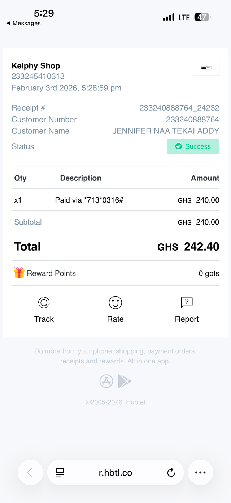Tap the Rate label
Screen dimensions: 231x503
pyautogui.click(x=115, y=319)
